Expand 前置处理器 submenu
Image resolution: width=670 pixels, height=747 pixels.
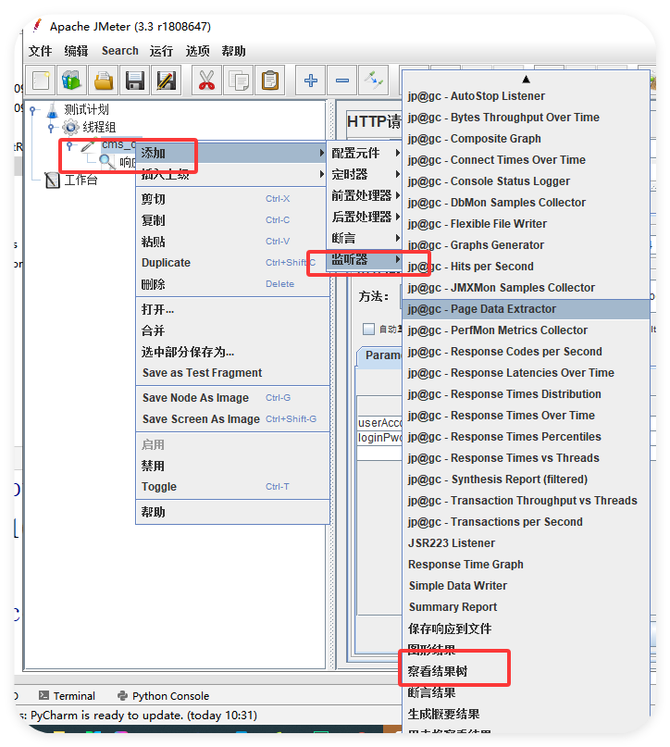click(x=366, y=195)
